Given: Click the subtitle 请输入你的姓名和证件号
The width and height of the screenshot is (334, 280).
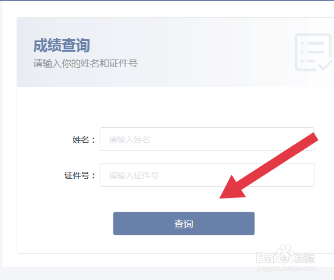Looking at the screenshot, I should (85, 64).
